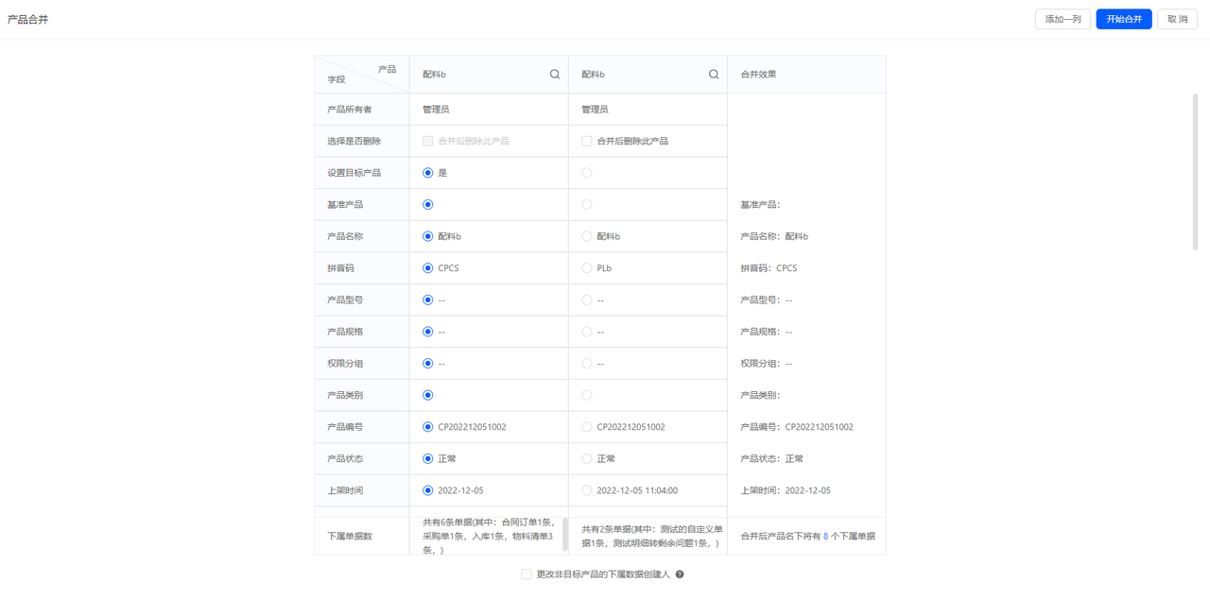Select 产品型号 radio in second column
This screenshot has height=599, width=1210.
587,300
